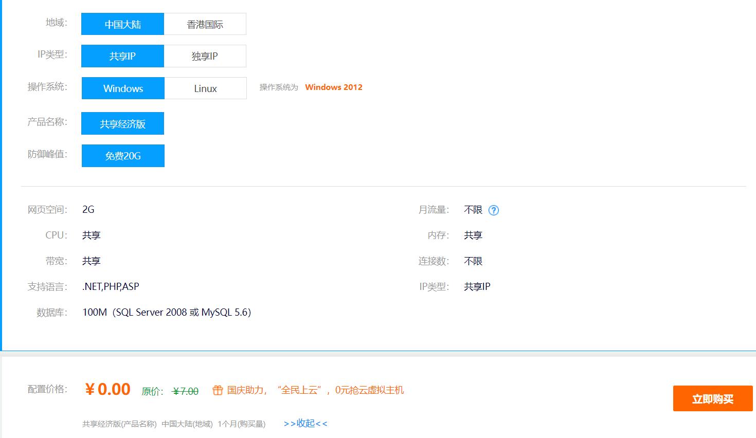Screen dimensions: 756x438
Task: Select Windows as the operating system
Action: 122,88
